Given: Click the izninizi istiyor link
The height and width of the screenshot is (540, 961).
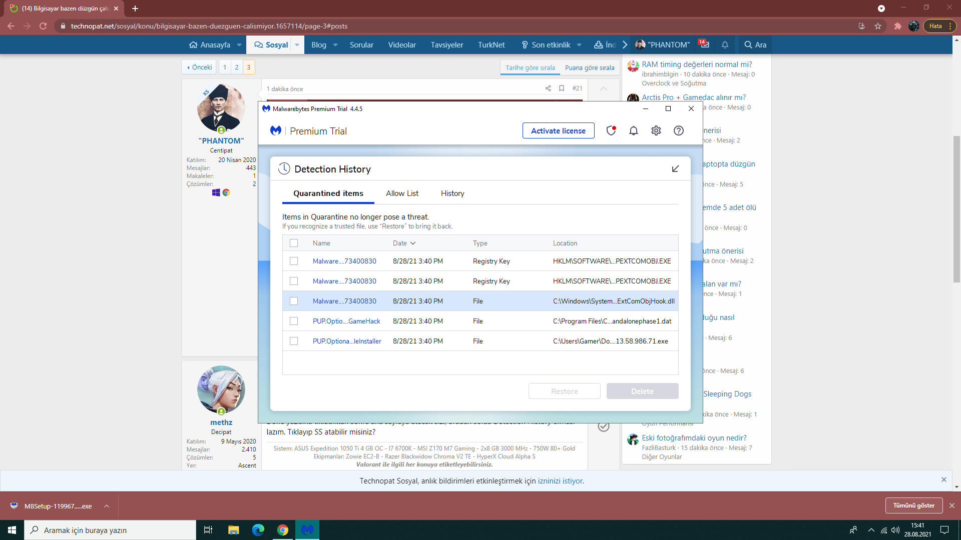Looking at the screenshot, I should 560,481.
